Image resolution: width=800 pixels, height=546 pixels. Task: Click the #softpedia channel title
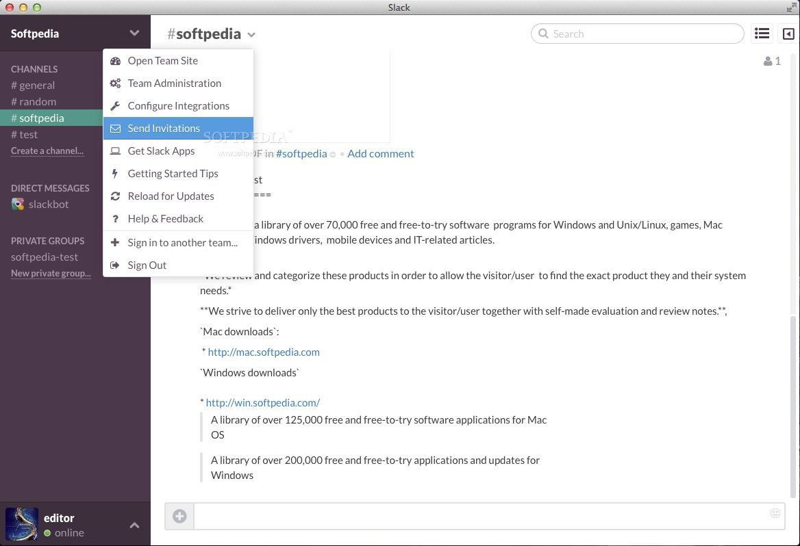[204, 34]
